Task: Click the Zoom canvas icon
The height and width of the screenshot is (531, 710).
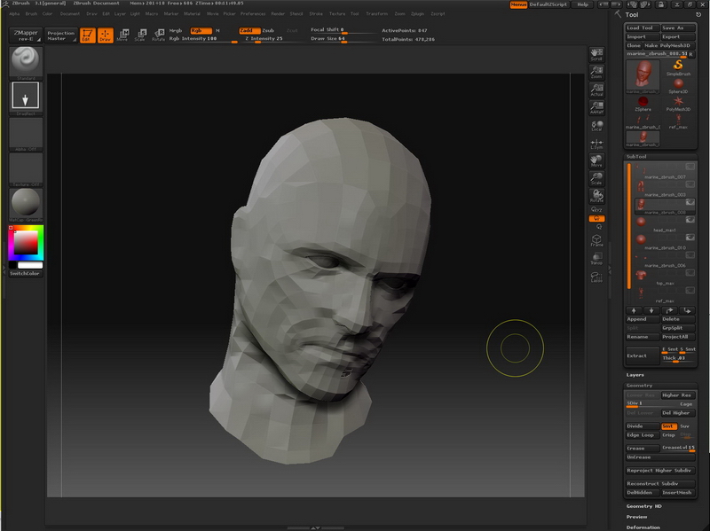Action: [596, 73]
